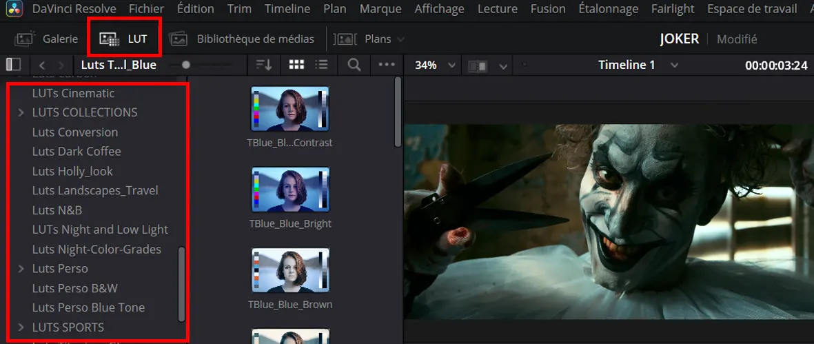Toggle the LUT sidebar panel icon
Viewport: 814px width, 344px height.
[14, 64]
